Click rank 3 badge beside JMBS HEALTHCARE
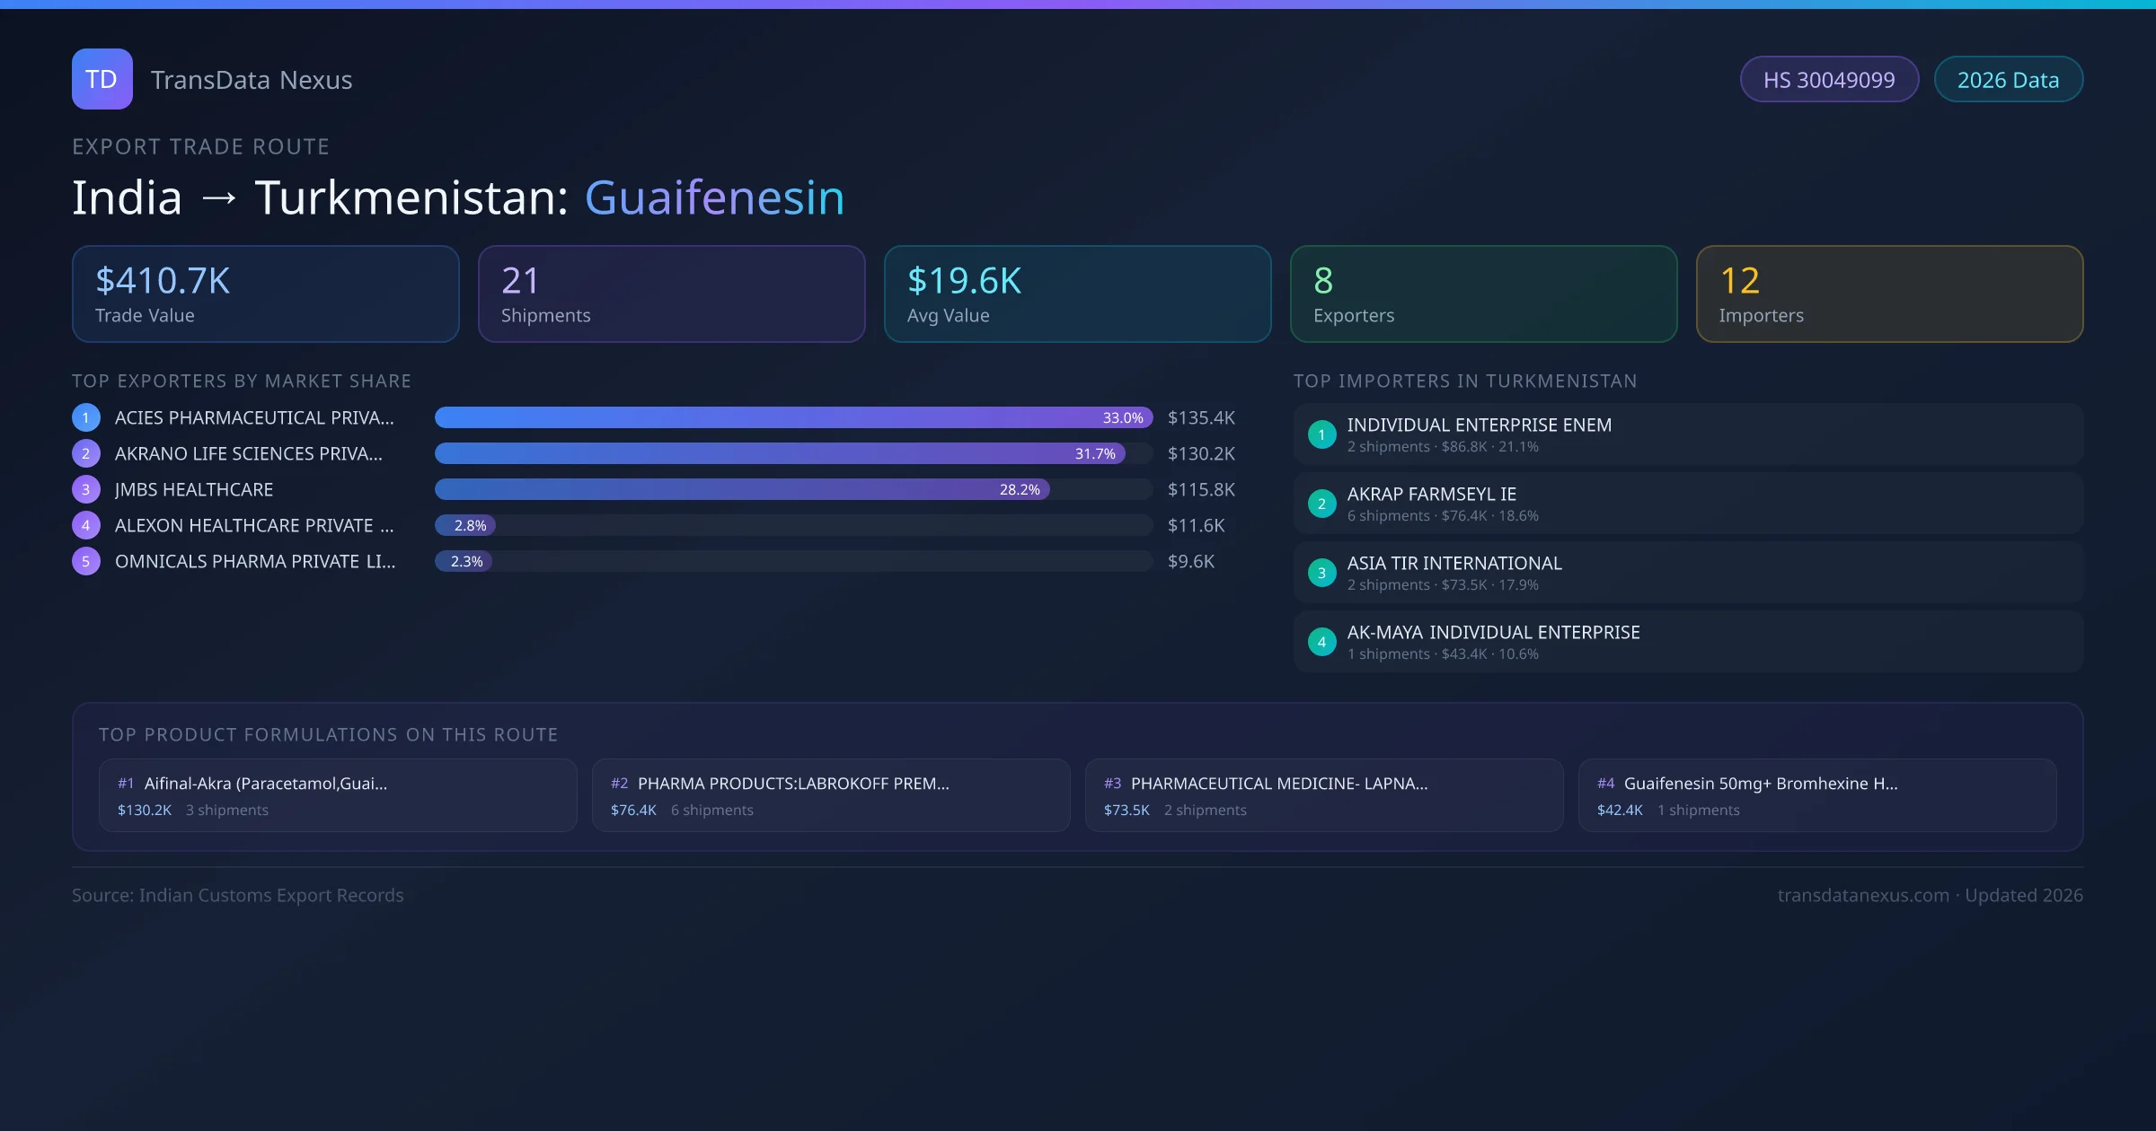The height and width of the screenshot is (1131, 2156). tap(86, 489)
